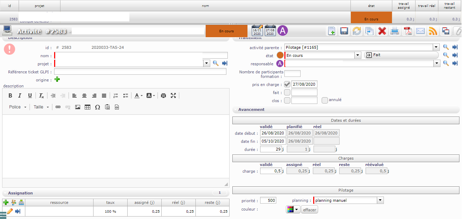Click the new item icon with green plus
470x219 pixels.
pos(331,31)
